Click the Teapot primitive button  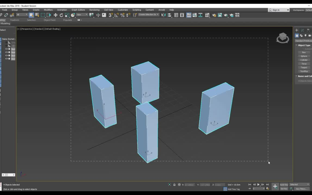304,67
